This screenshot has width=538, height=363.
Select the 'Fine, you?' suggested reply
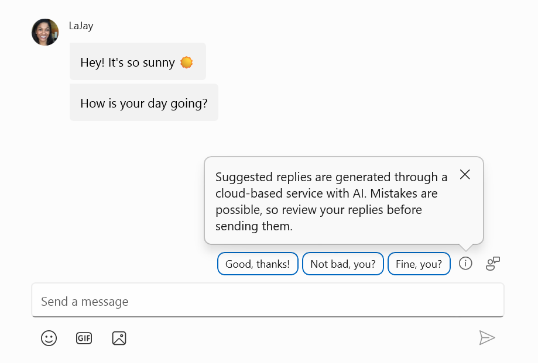tap(419, 264)
